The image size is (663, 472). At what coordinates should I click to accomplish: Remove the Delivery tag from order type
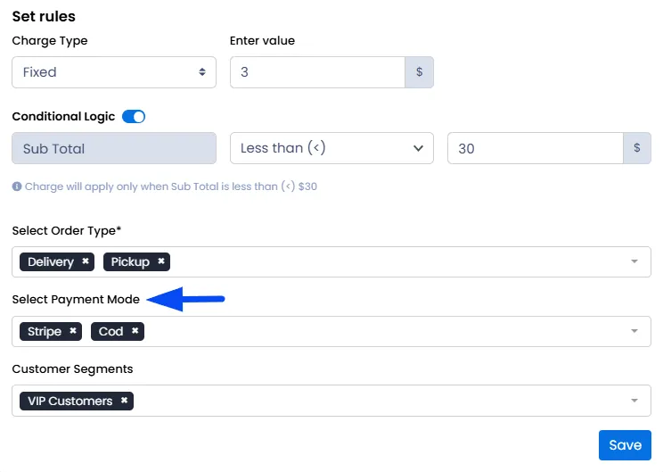click(86, 261)
